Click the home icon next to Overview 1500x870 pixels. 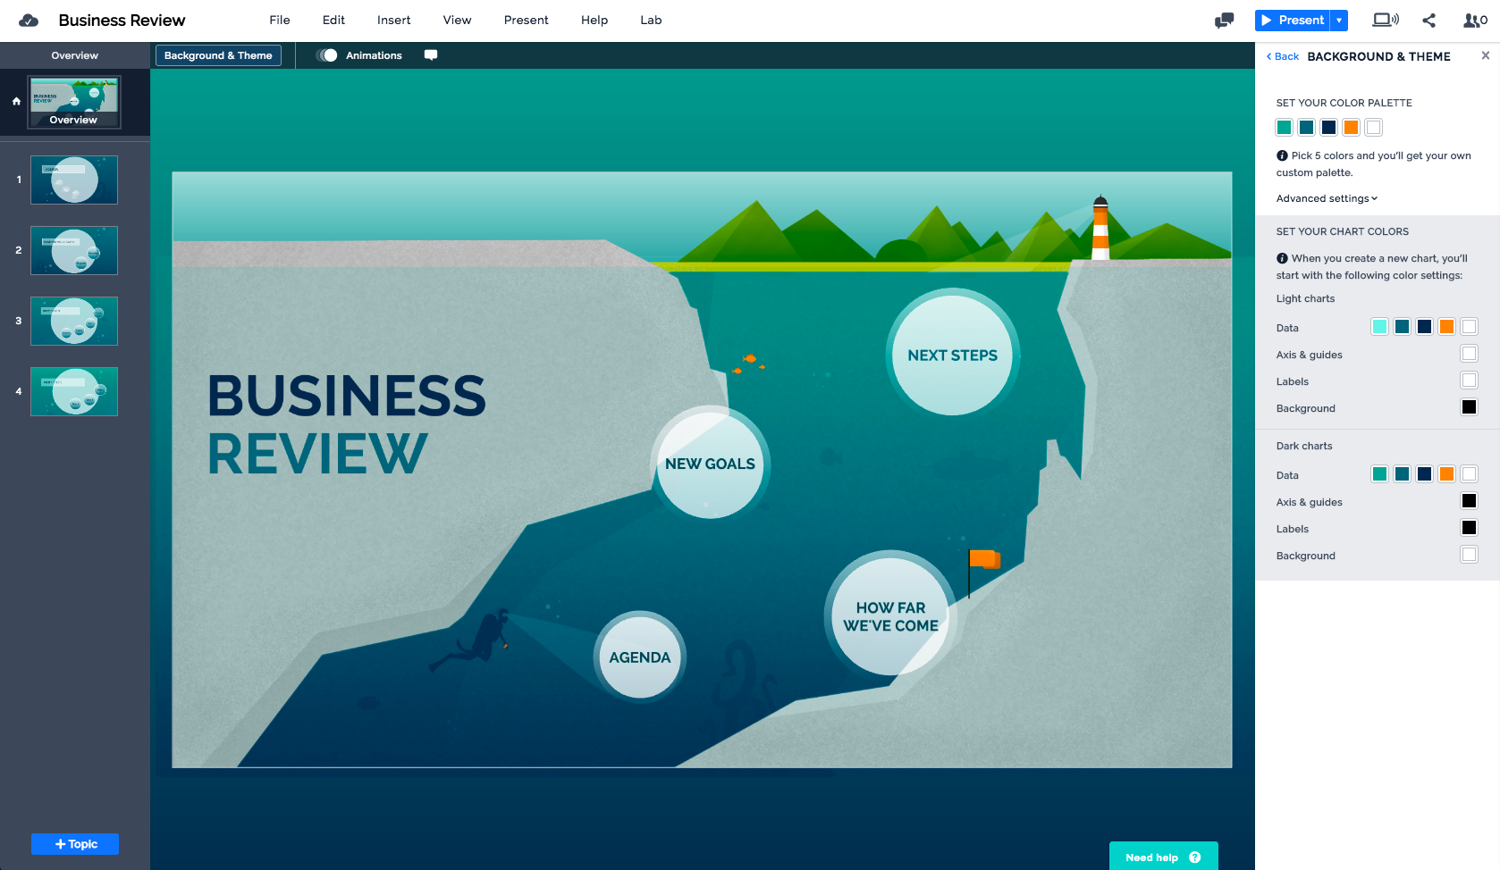click(16, 102)
